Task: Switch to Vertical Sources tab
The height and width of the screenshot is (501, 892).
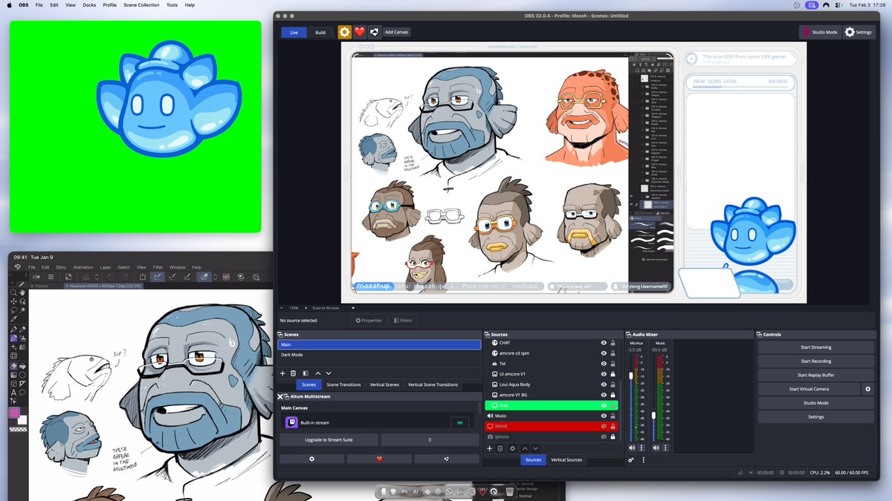Action: pos(566,460)
